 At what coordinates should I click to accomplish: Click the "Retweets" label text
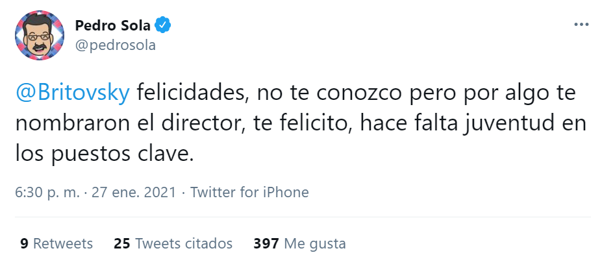[x=62, y=244]
